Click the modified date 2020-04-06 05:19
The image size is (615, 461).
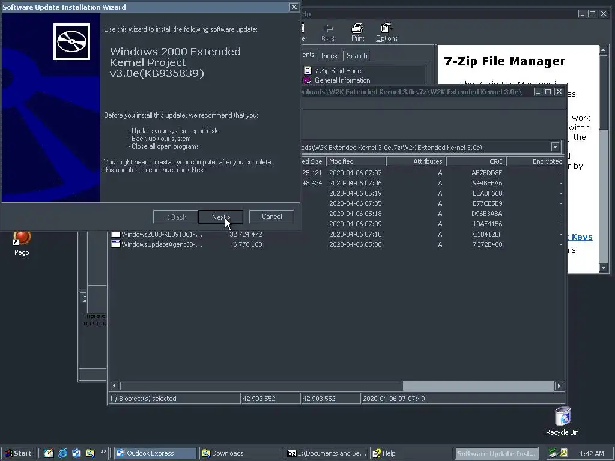click(356, 193)
